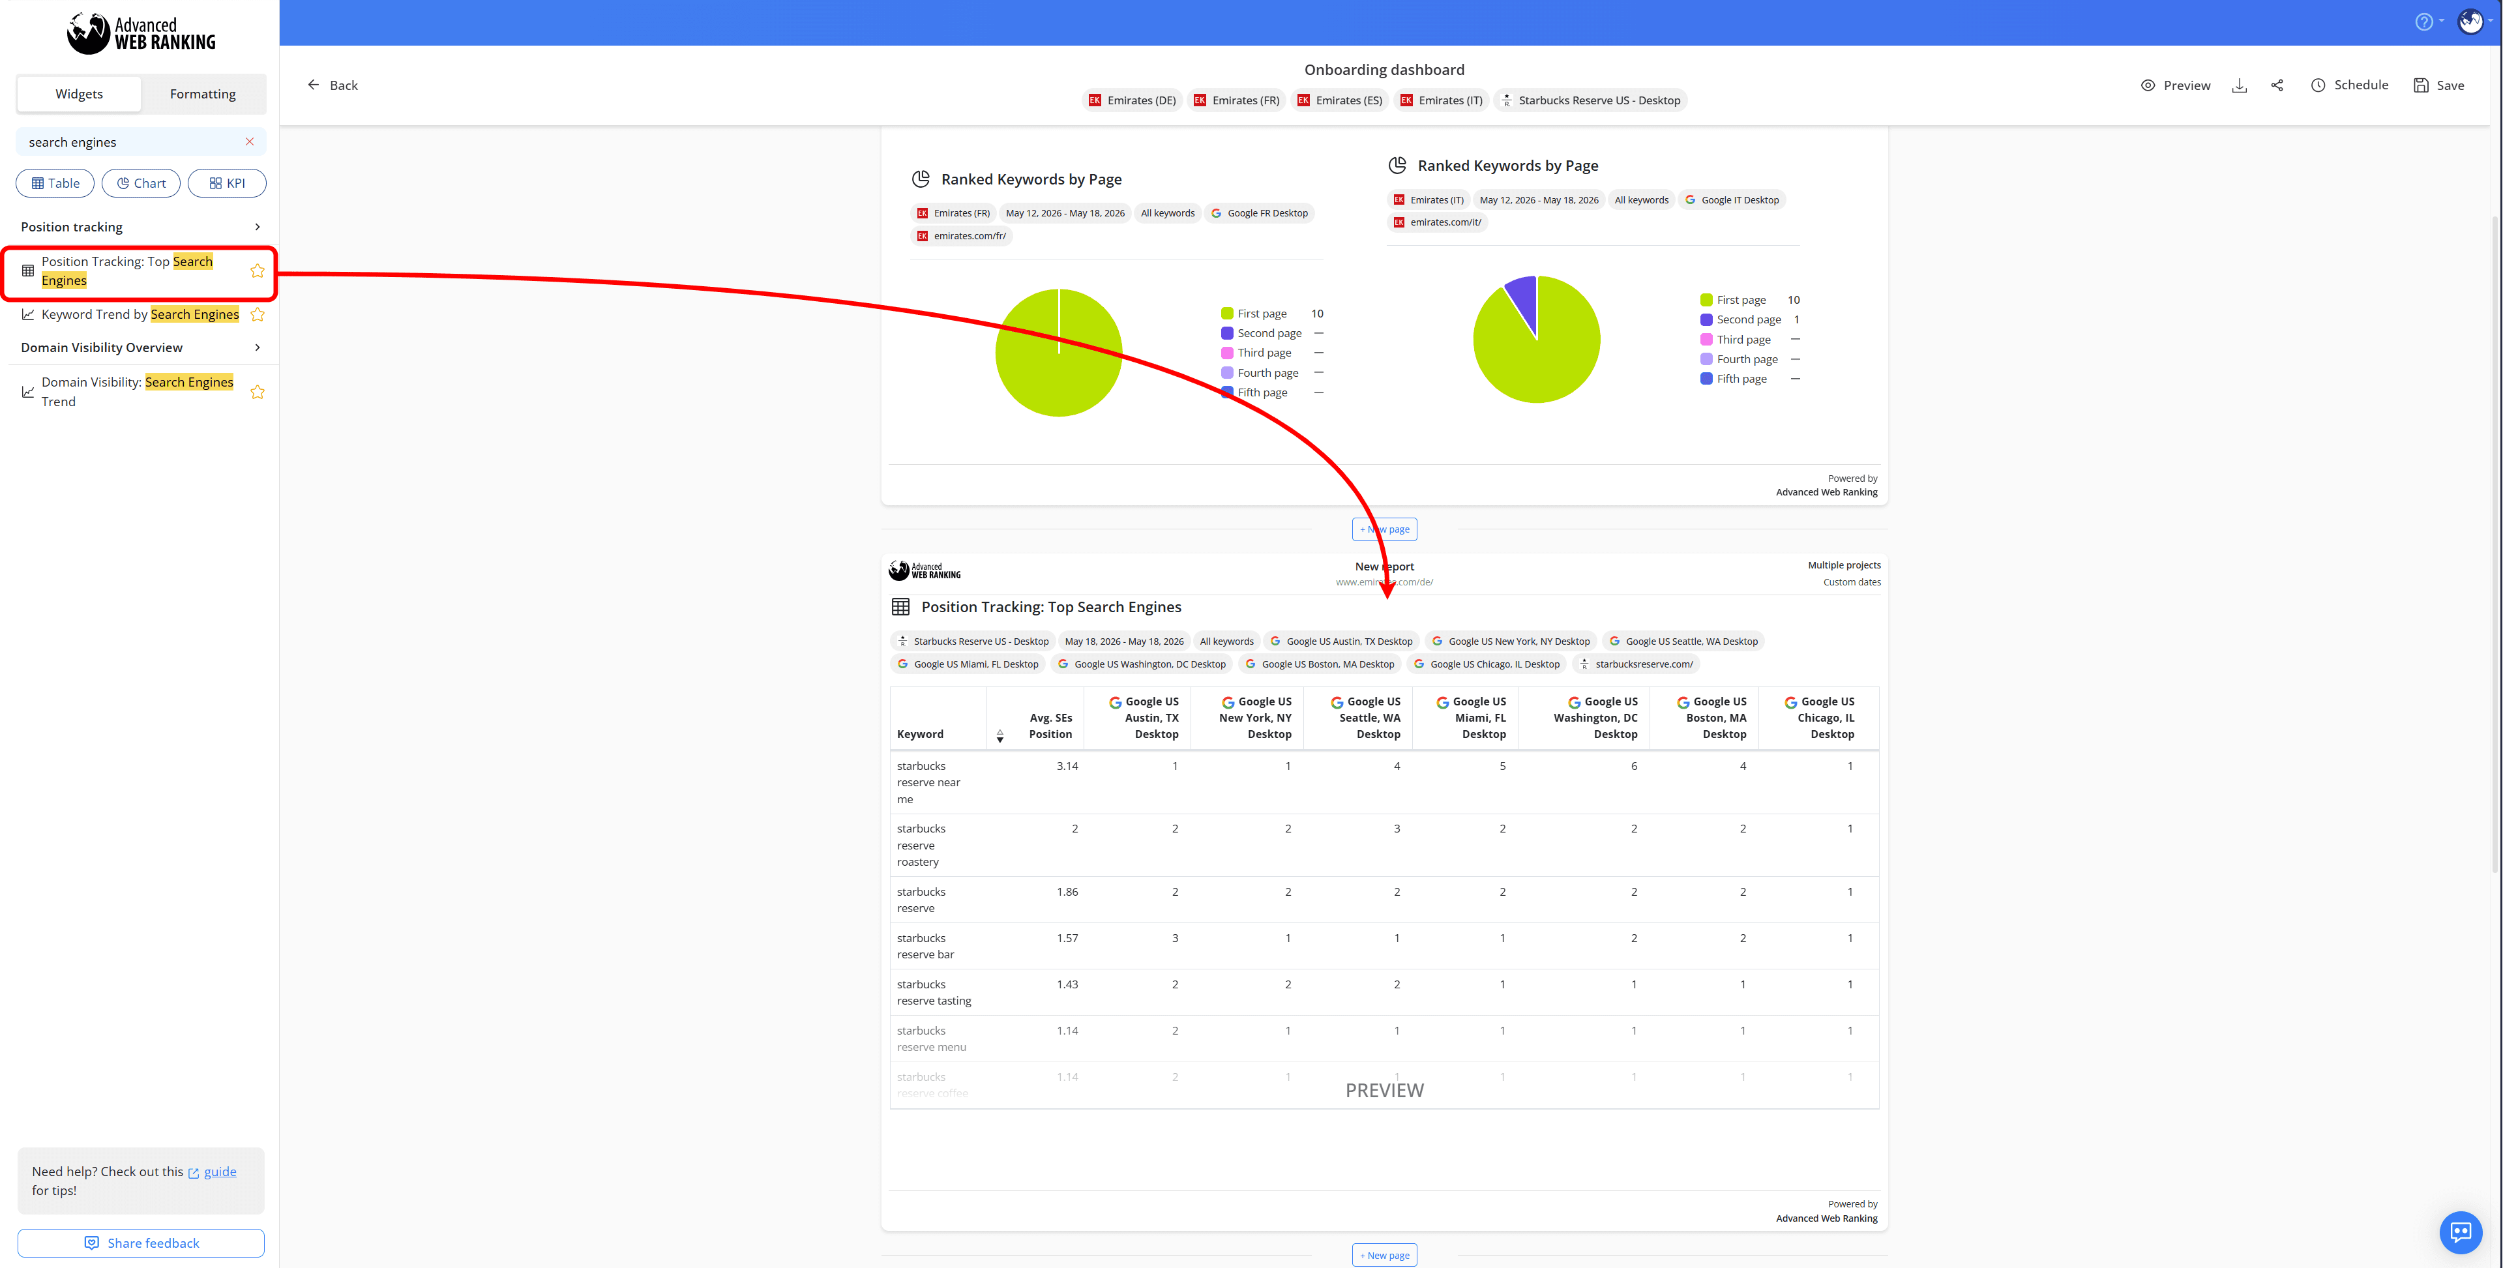Click Third page pink legend swatch, right chart

pyautogui.click(x=1706, y=340)
